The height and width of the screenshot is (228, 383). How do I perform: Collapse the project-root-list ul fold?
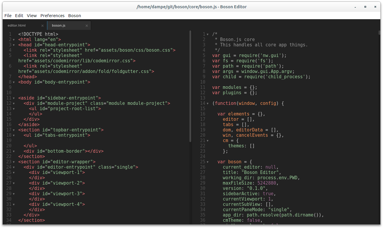pos(14,109)
